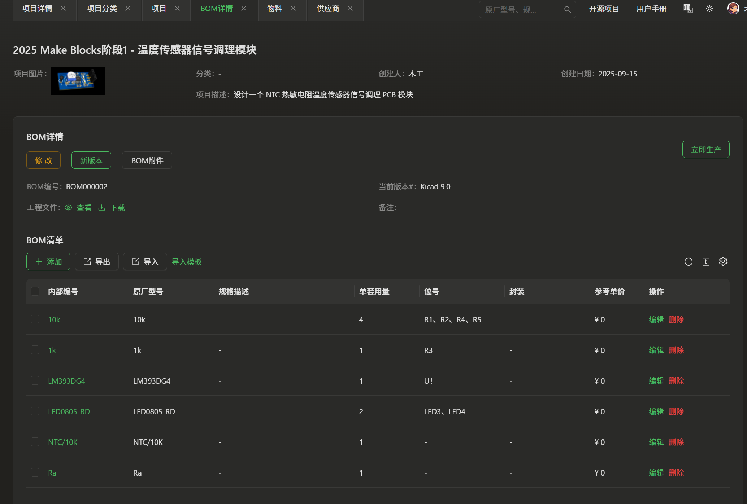Select the 10k row checkbox

click(x=35, y=319)
